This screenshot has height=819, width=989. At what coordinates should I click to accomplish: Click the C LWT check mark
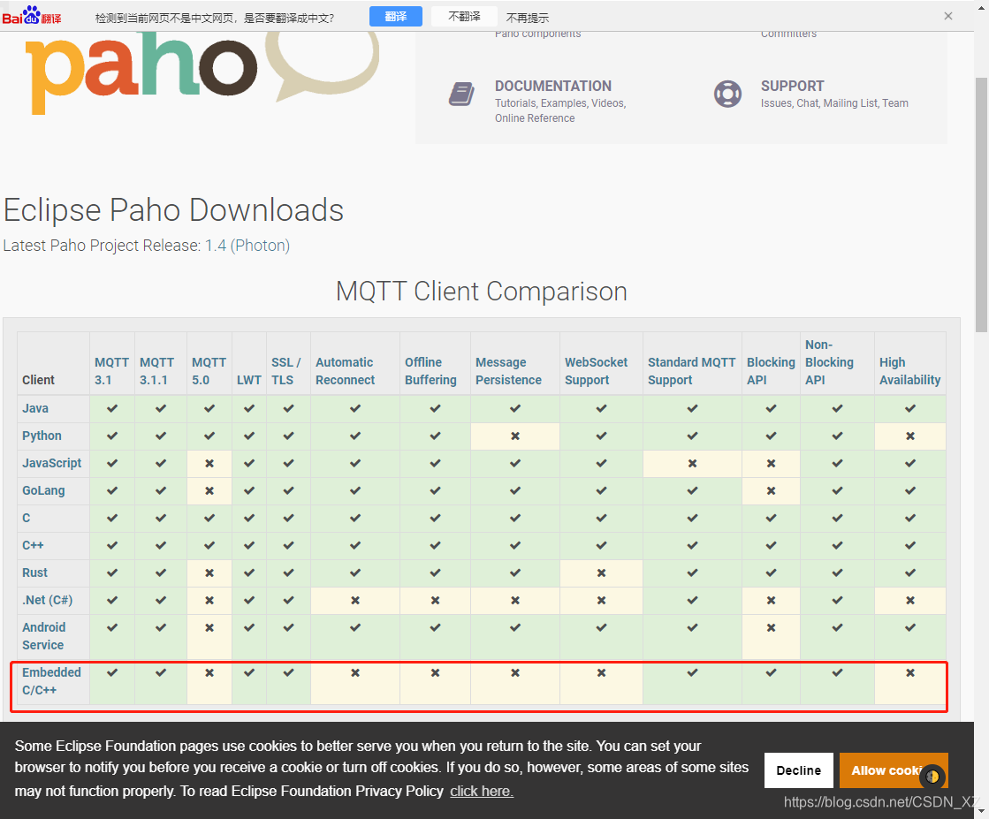pos(249,518)
